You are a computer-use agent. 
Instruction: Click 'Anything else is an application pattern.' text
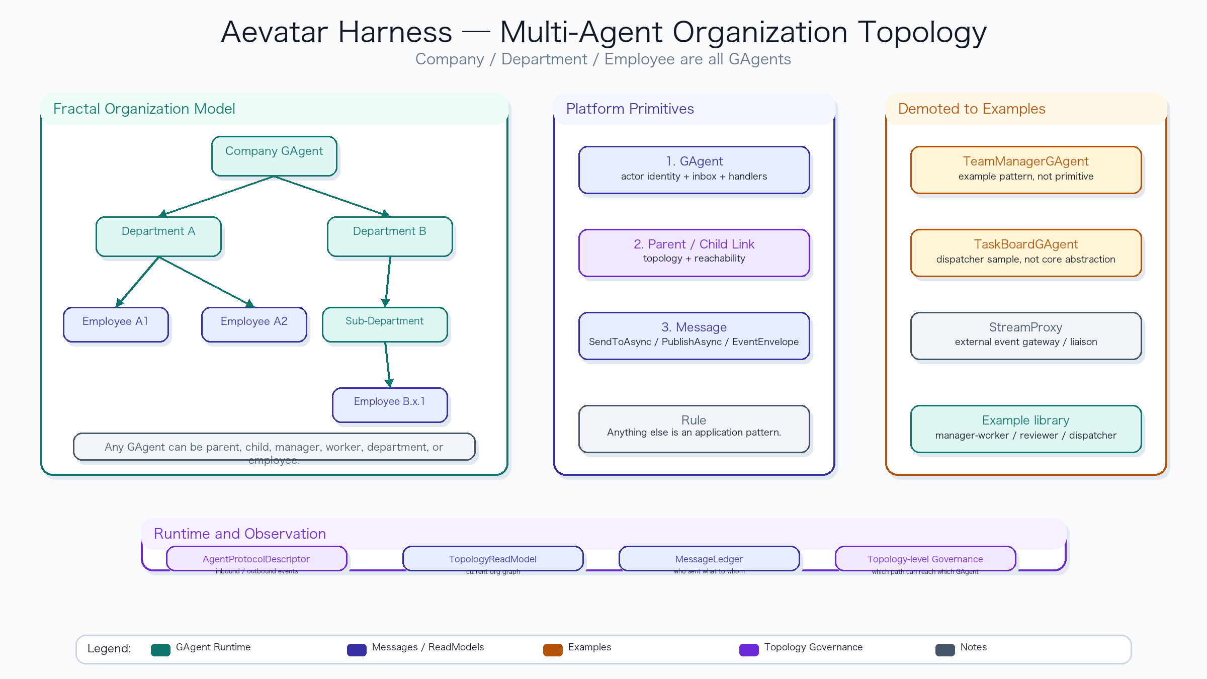coord(694,433)
